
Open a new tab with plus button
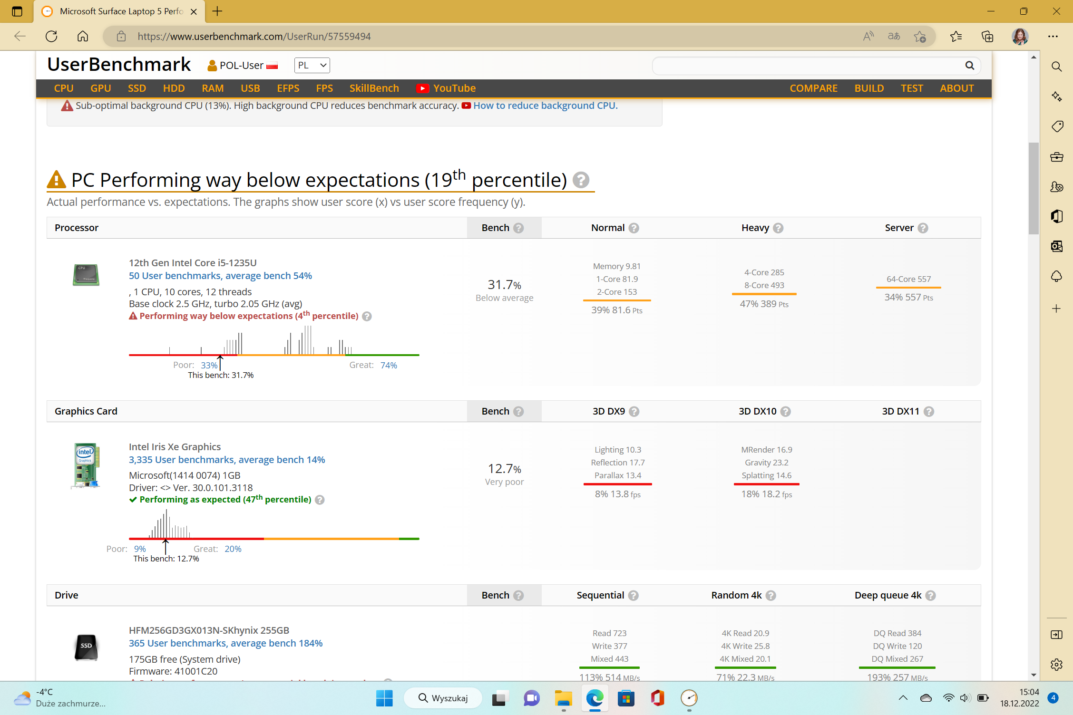pos(217,11)
